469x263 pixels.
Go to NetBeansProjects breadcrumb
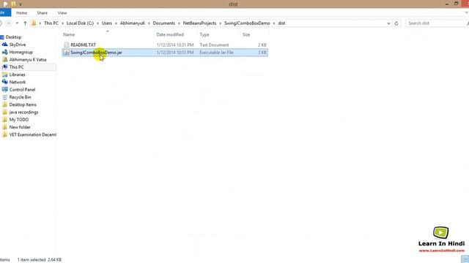(199, 23)
